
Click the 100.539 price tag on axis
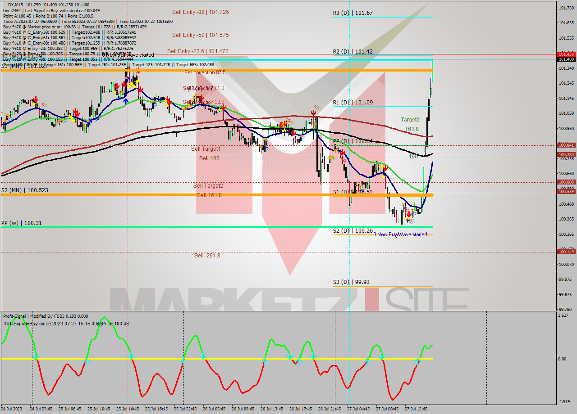[x=566, y=191]
